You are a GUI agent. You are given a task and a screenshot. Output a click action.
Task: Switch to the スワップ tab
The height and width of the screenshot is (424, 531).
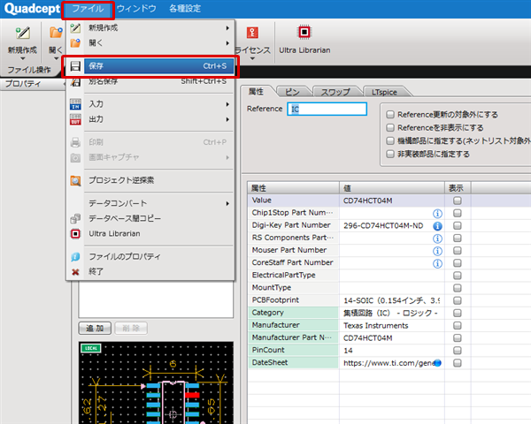[x=335, y=92]
